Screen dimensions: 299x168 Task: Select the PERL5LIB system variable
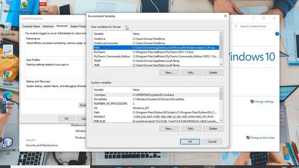click(x=156, y=121)
